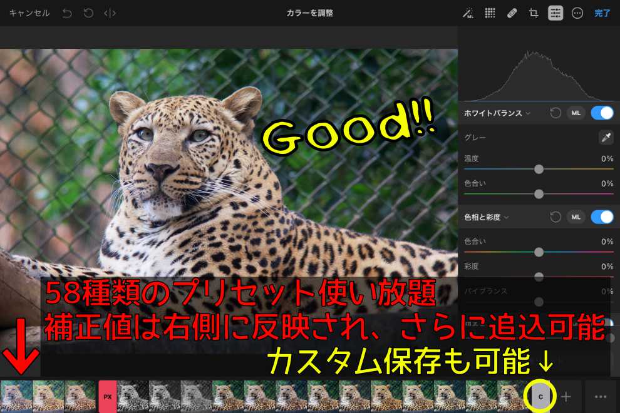Apply ML to 色相と彩度
The width and height of the screenshot is (620, 413).
click(x=576, y=217)
